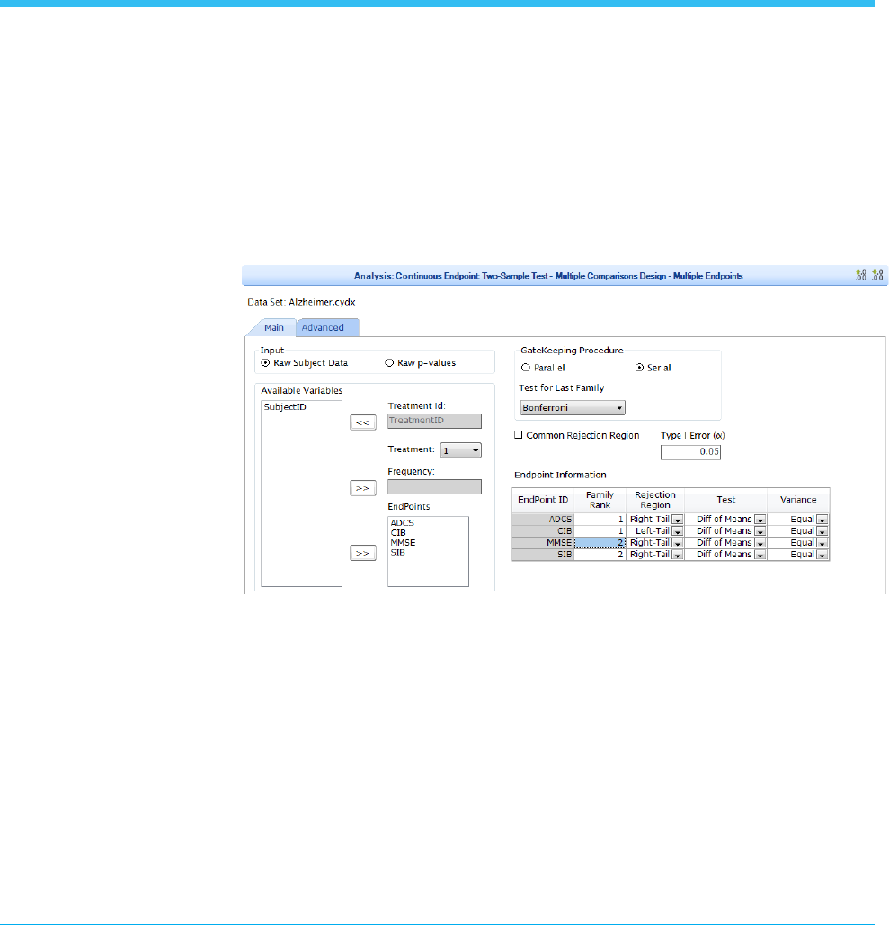Click the Type I Error input field
Image resolution: width=889 pixels, height=925 pixels.
pos(690,452)
